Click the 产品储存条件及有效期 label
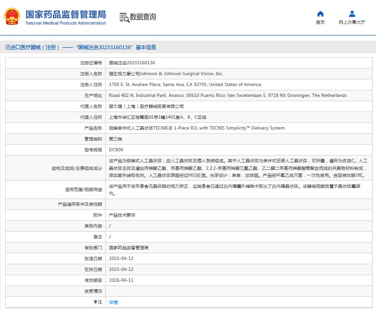 [80, 204]
